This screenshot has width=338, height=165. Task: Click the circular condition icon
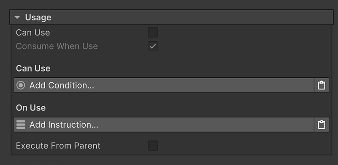[x=21, y=85]
